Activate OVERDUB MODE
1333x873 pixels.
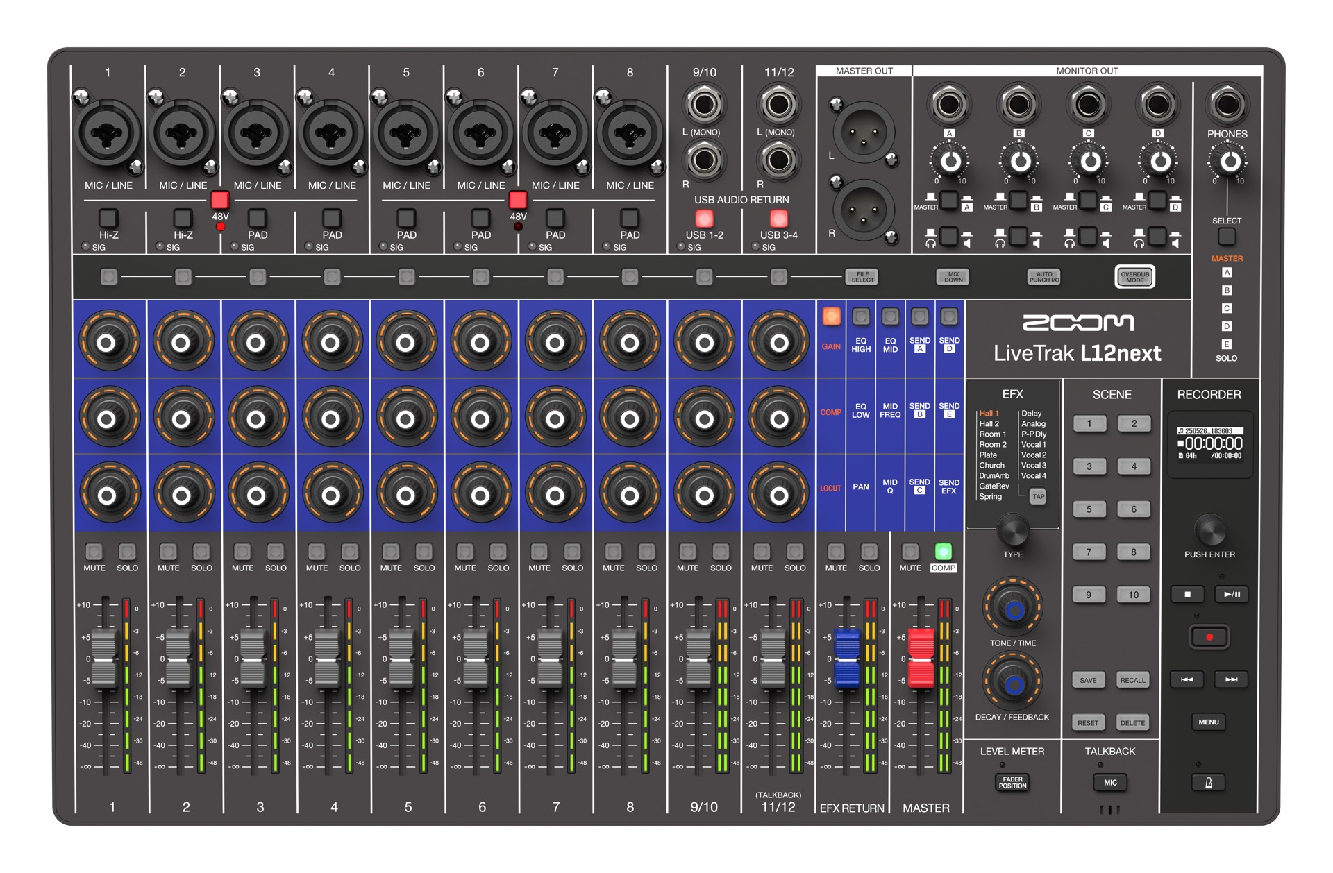pyautogui.click(x=1134, y=276)
